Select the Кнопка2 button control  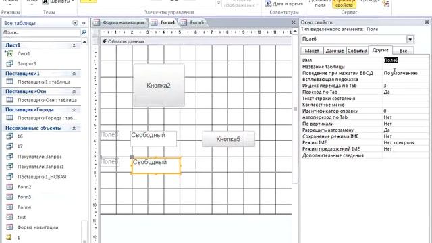(x=159, y=86)
